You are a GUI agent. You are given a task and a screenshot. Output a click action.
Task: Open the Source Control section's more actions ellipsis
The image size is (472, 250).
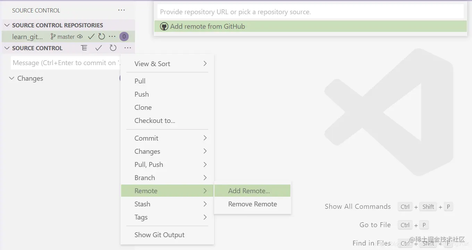pos(128,48)
